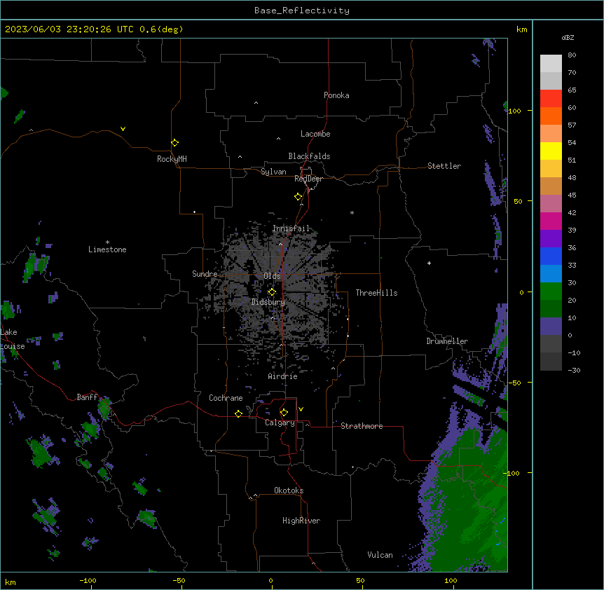604x590 pixels.
Task: Click the red 60-65 dBZ legend swatch
Action: point(551,99)
